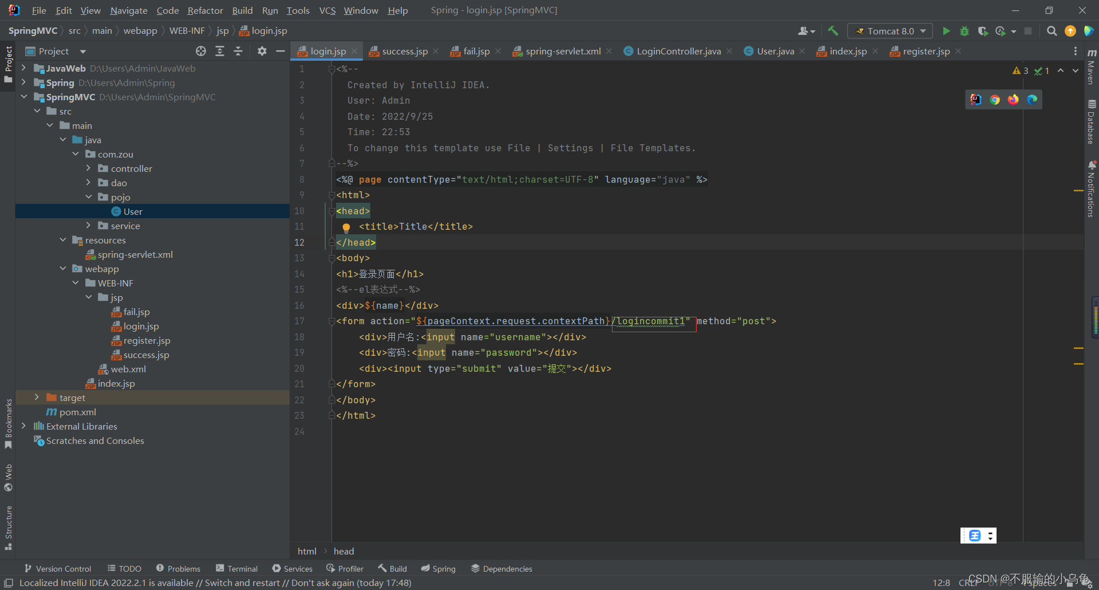Jump to the previous highlighted error arrow
Screen dimensions: 1099x590
(x=1061, y=70)
